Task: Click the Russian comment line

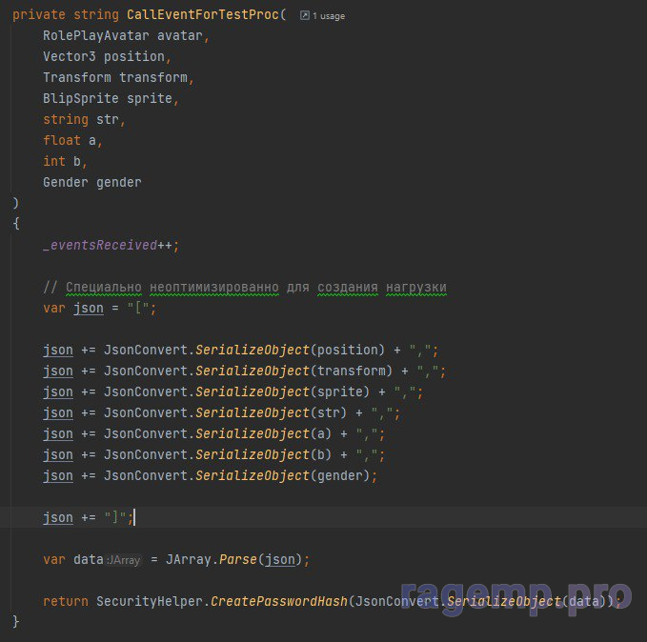Action: [244, 287]
